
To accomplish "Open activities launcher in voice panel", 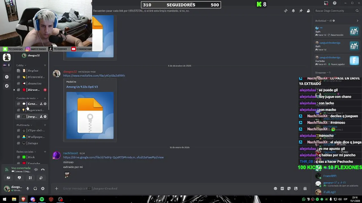I will (30, 178).
